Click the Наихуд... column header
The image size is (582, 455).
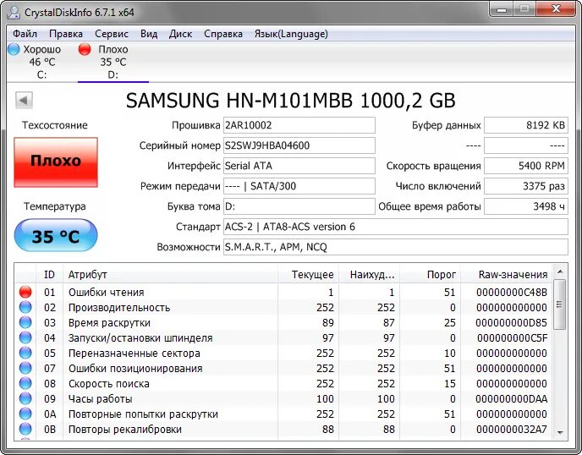(370, 274)
